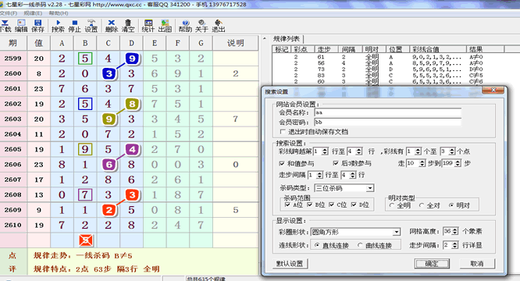The width and height of the screenshot is (520, 281).
Task: Click green boxed 5 in row 2599
Action: pos(85,59)
